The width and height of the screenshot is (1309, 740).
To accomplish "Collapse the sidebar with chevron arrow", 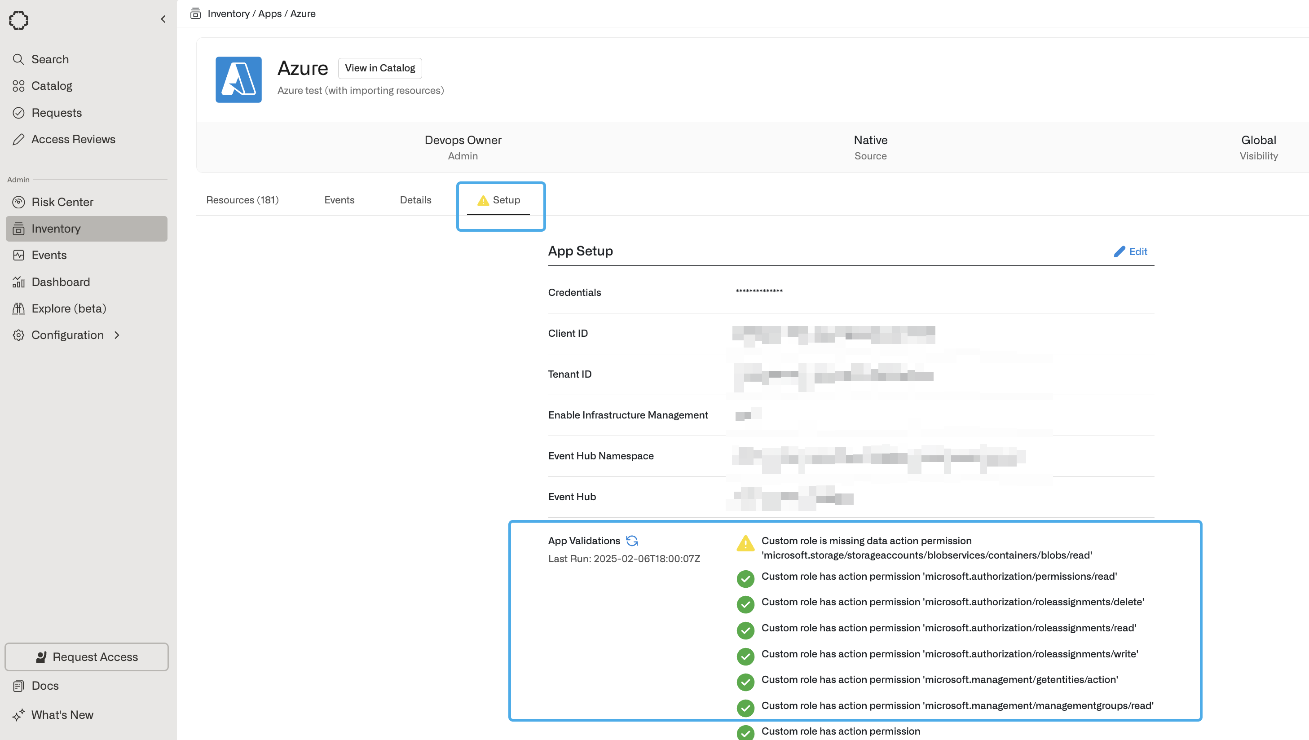I will [163, 19].
